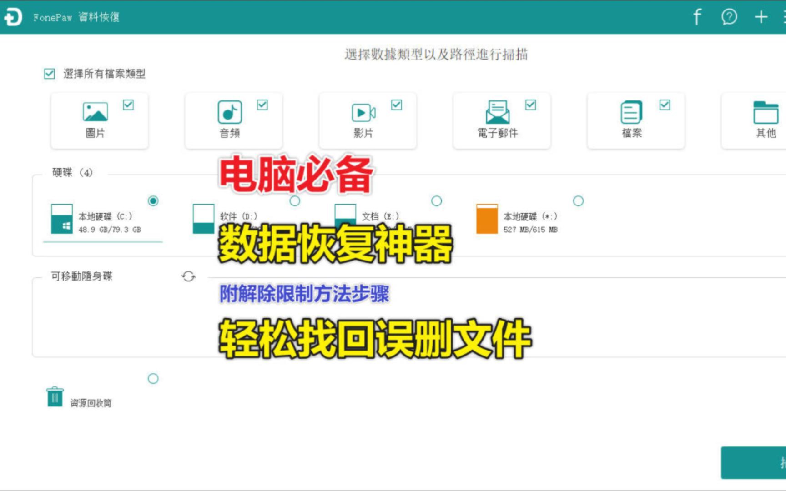Click the 48.9 GB/79.3 GB size text
Screen dimensions: 786x491
click(x=110, y=230)
